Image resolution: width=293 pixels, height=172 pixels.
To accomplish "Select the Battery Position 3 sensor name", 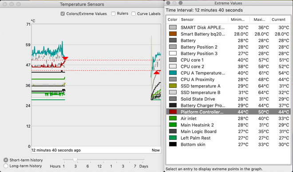I will [199, 54].
